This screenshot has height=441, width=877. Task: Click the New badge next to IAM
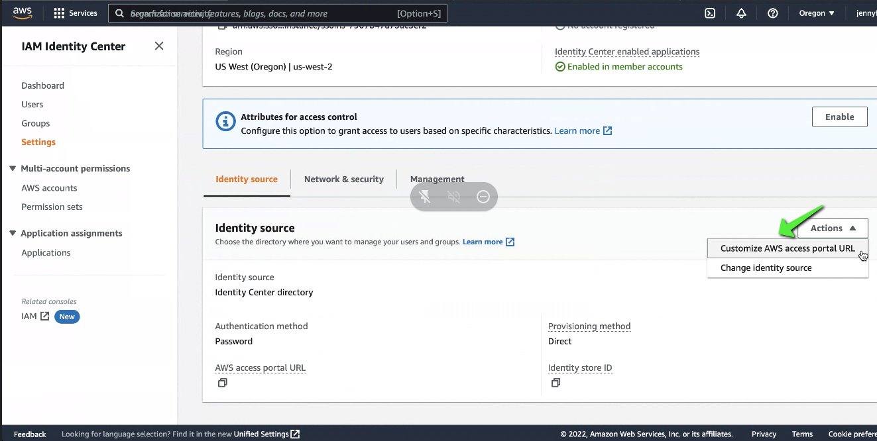(x=67, y=317)
